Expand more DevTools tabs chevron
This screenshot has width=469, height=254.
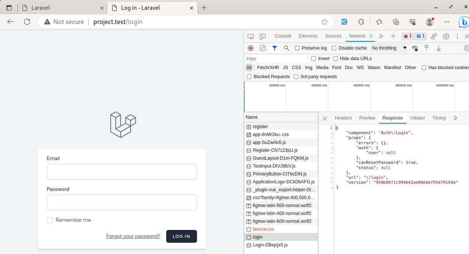pos(381,36)
